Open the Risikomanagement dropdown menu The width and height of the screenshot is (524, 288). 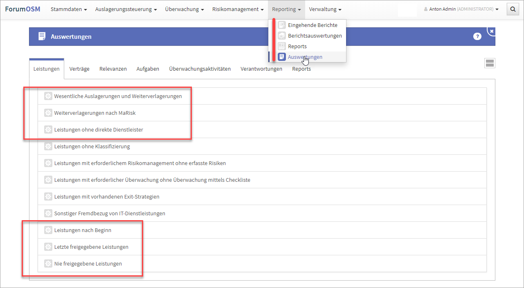pos(238,9)
